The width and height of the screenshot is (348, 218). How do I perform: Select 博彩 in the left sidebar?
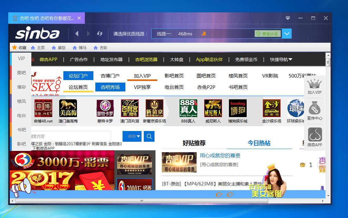tap(21, 87)
